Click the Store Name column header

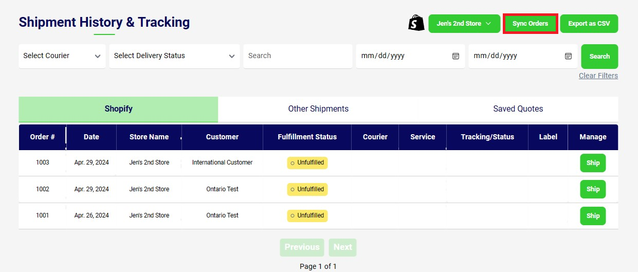click(149, 137)
